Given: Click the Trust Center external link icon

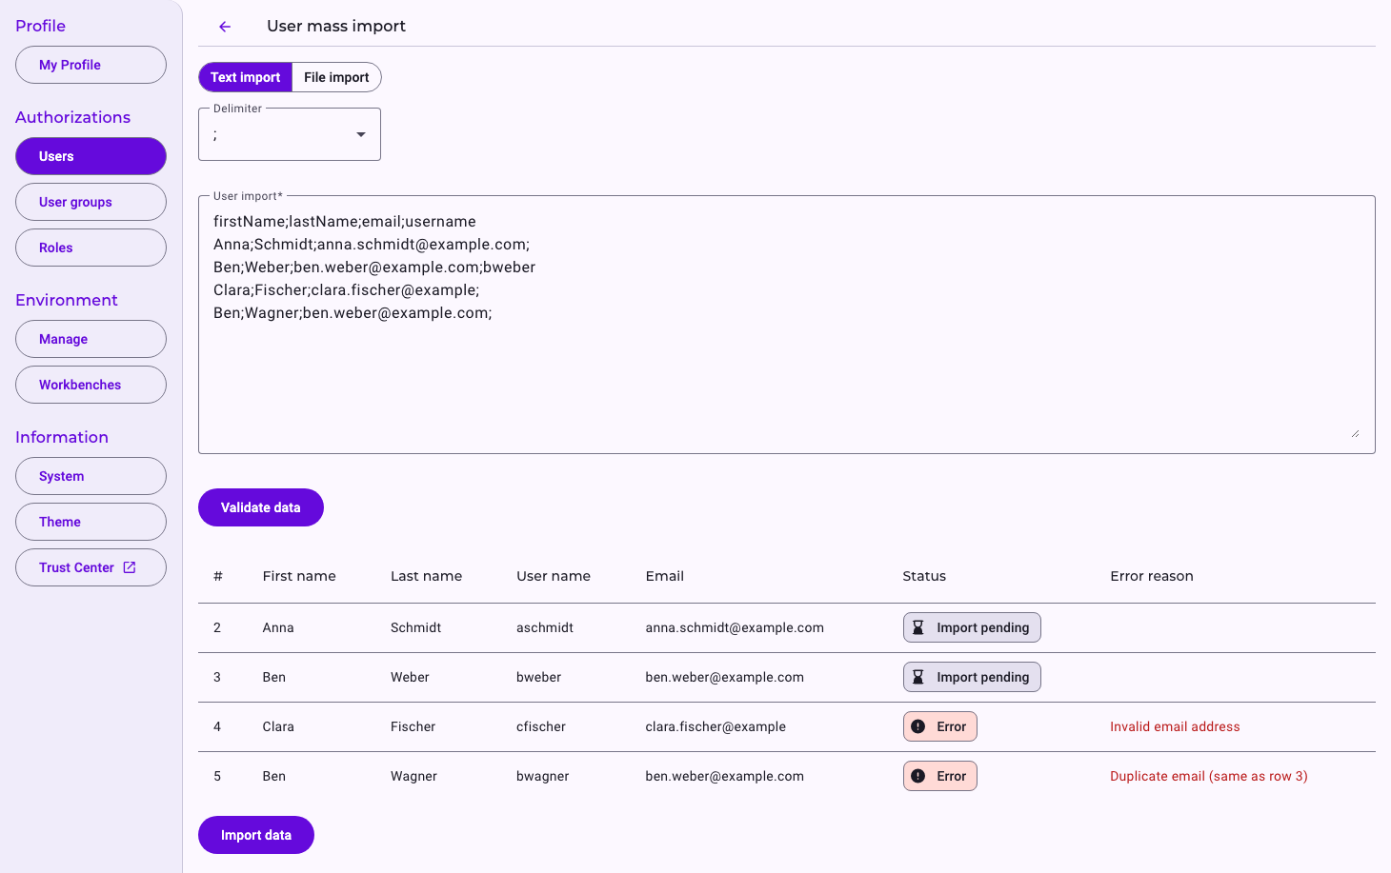Looking at the screenshot, I should click(x=130, y=567).
